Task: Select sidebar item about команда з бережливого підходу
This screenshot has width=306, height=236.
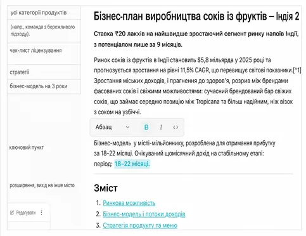Action: click(44, 31)
